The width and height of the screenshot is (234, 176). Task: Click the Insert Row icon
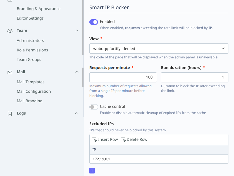coord(94,139)
